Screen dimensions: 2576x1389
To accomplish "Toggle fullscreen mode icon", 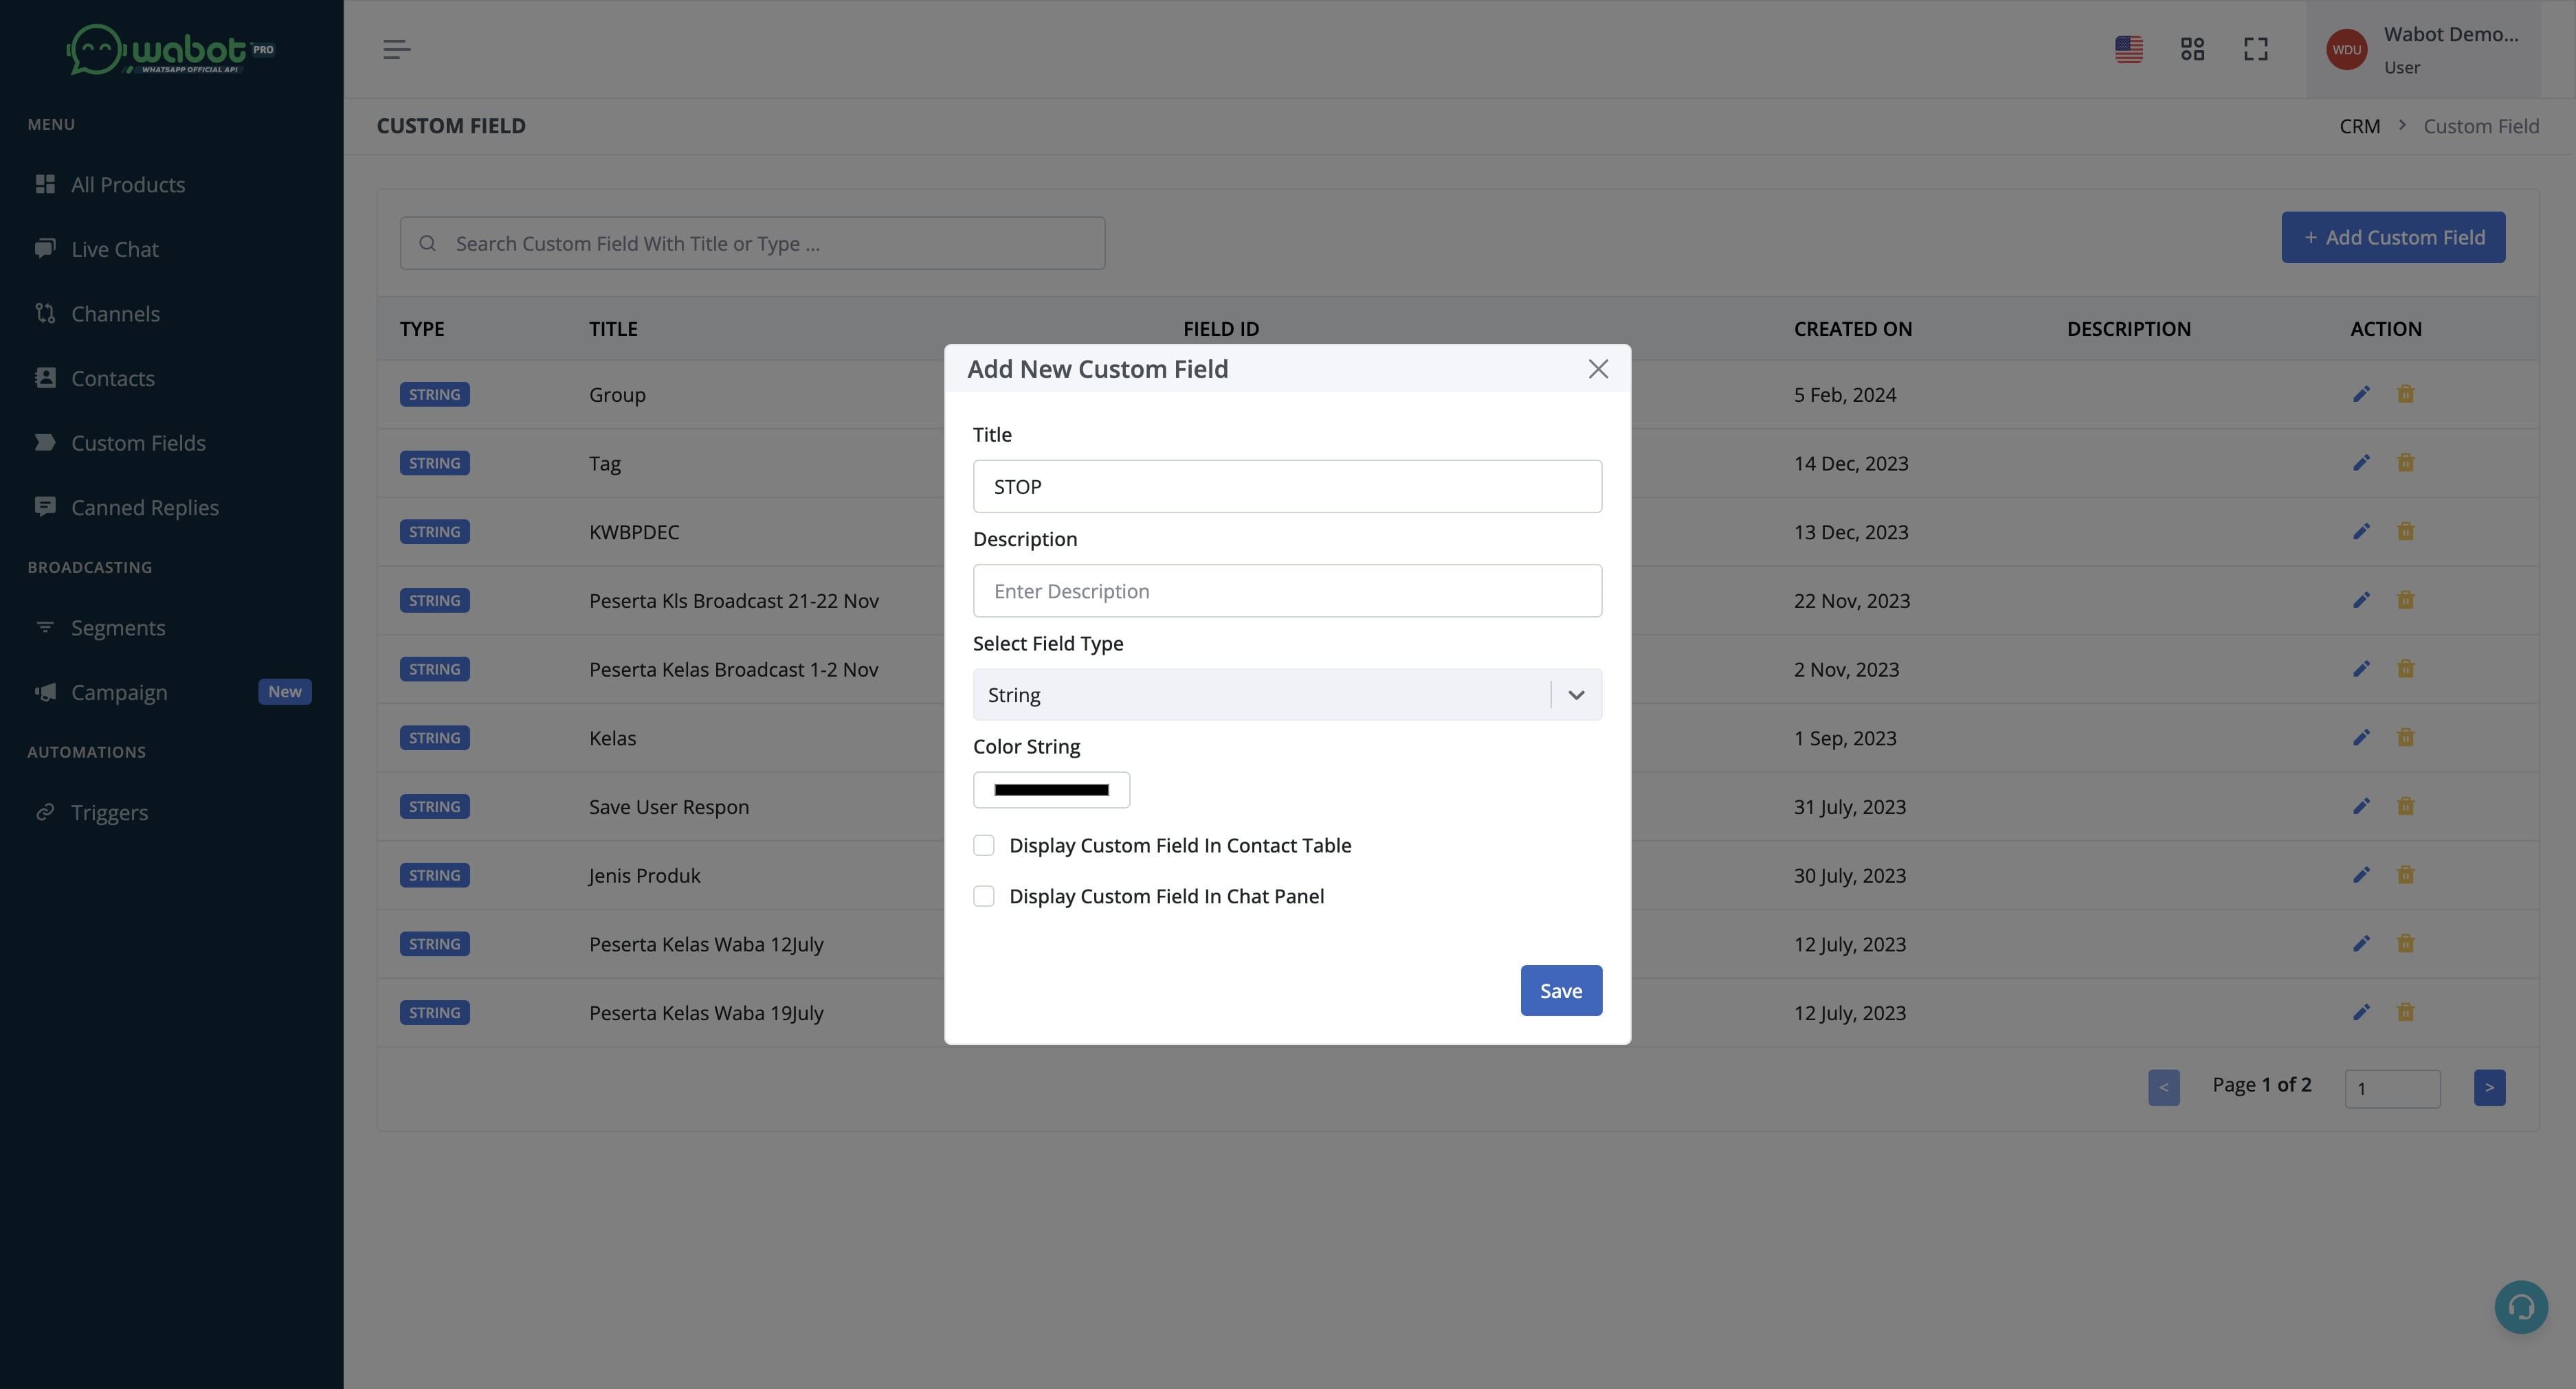I will pos(2256,49).
